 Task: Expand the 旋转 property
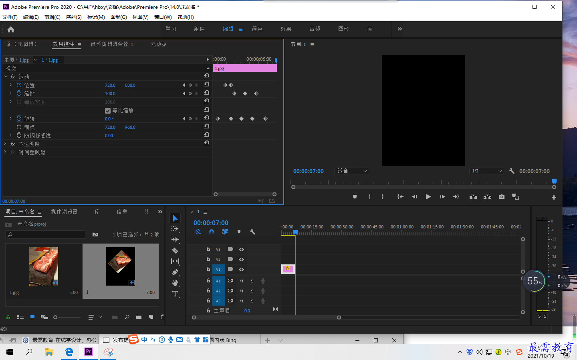pos(11,118)
